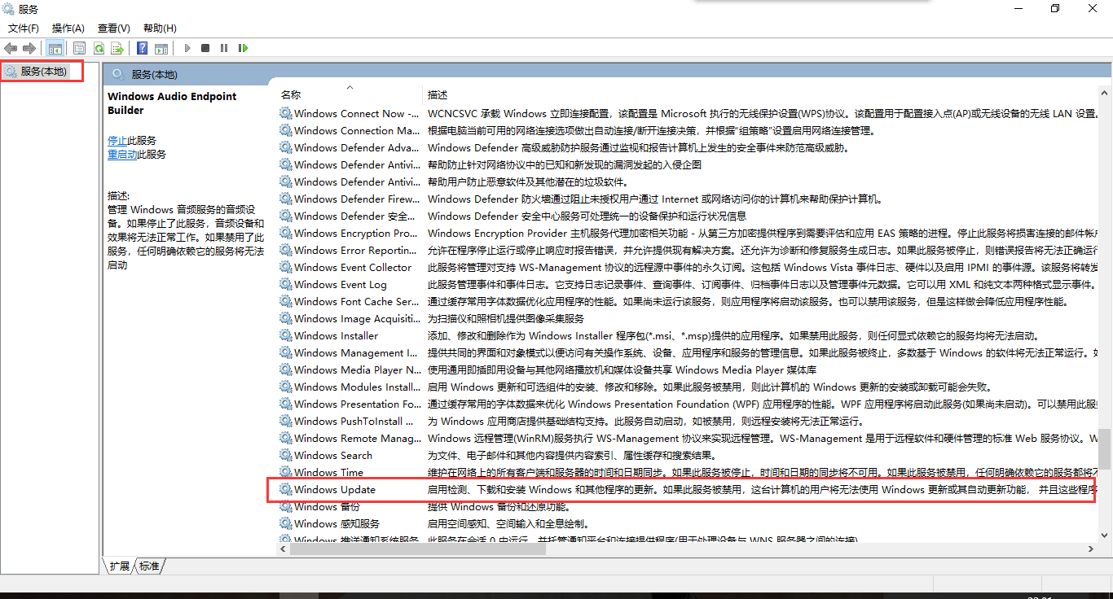The image size is (1113, 599).
Task: Click the 重启动 link to restart this service
Action: (x=122, y=154)
